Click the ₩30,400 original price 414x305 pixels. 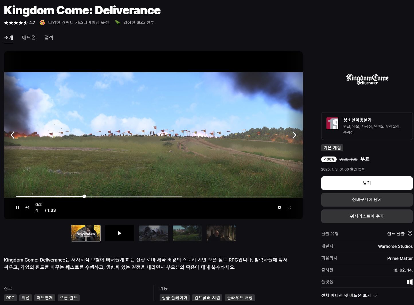click(x=348, y=159)
